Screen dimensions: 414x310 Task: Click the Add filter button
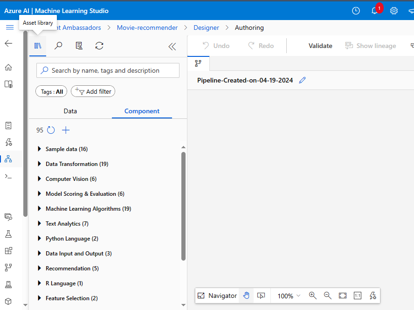pyautogui.click(x=93, y=91)
